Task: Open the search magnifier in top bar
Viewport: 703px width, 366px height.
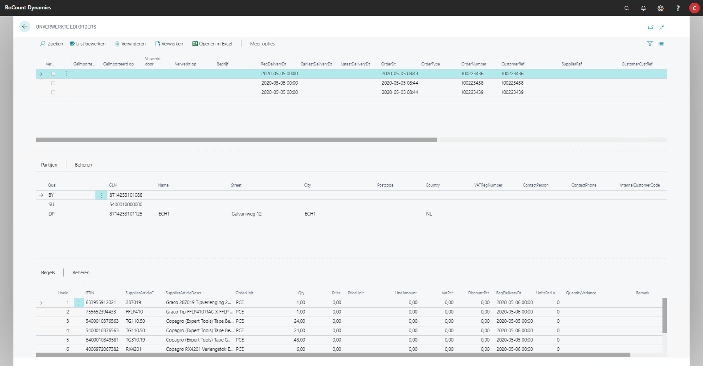Action: click(x=626, y=8)
